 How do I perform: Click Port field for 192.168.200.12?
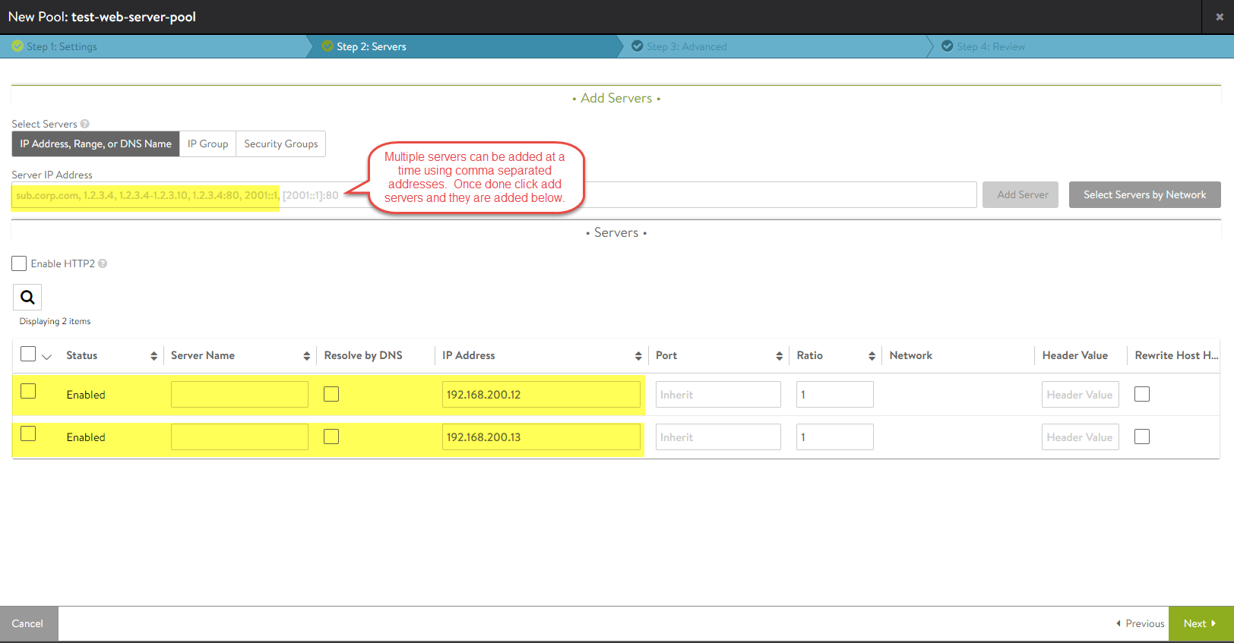[x=718, y=394]
